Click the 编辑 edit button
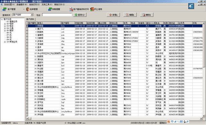 (x=130, y=15)
